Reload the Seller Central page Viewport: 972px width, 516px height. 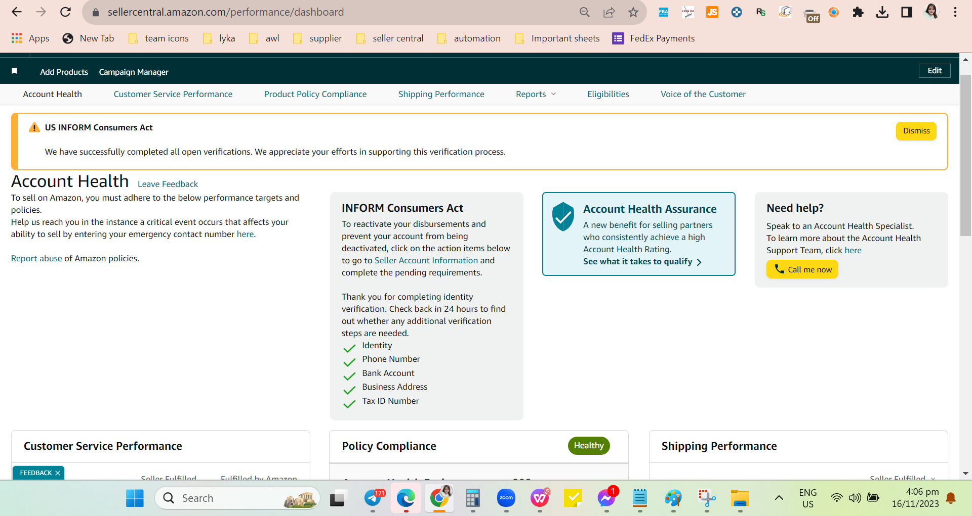click(65, 12)
